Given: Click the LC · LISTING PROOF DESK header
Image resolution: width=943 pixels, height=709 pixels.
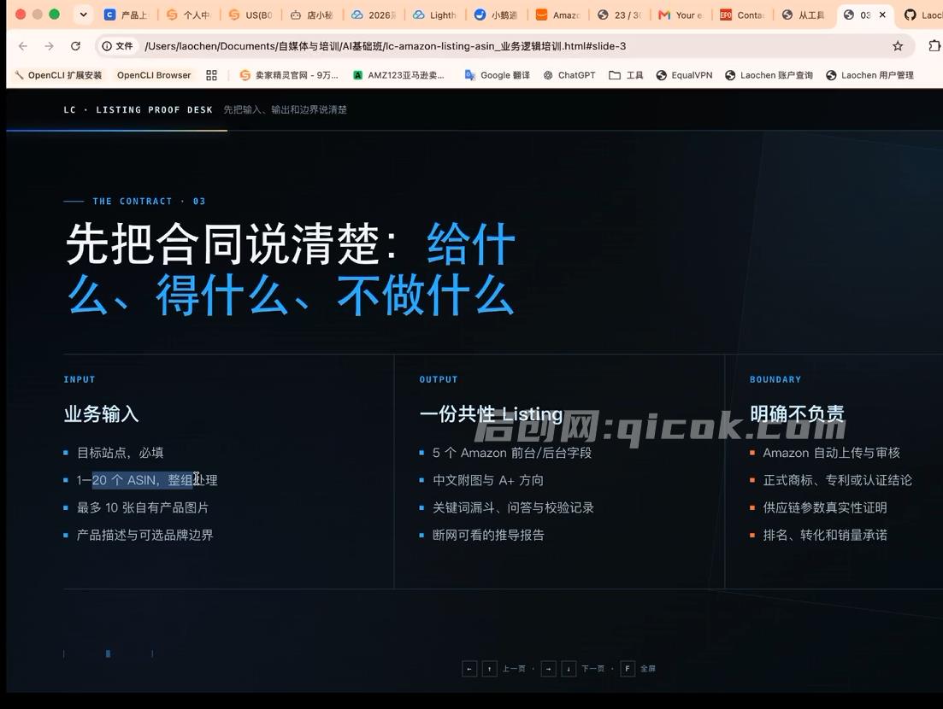Looking at the screenshot, I should pos(139,110).
